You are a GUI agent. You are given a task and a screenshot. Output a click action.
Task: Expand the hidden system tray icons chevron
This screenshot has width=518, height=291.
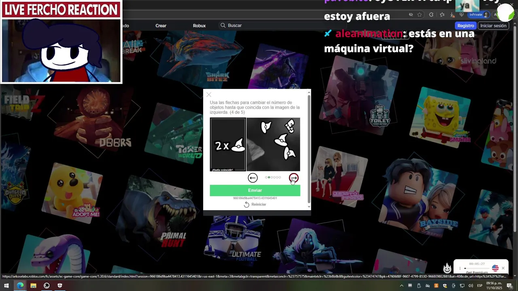click(401, 286)
